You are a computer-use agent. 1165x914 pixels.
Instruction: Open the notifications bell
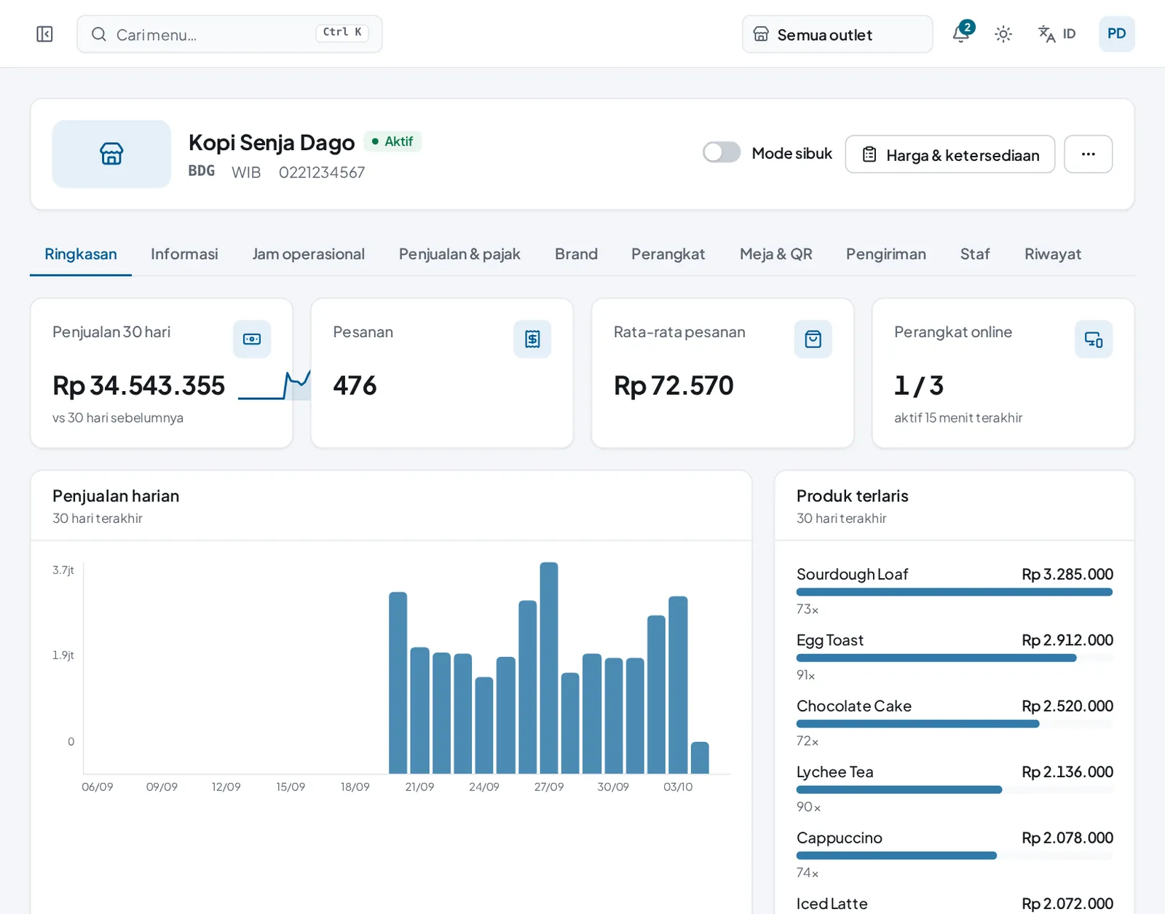pyautogui.click(x=961, y=34)
